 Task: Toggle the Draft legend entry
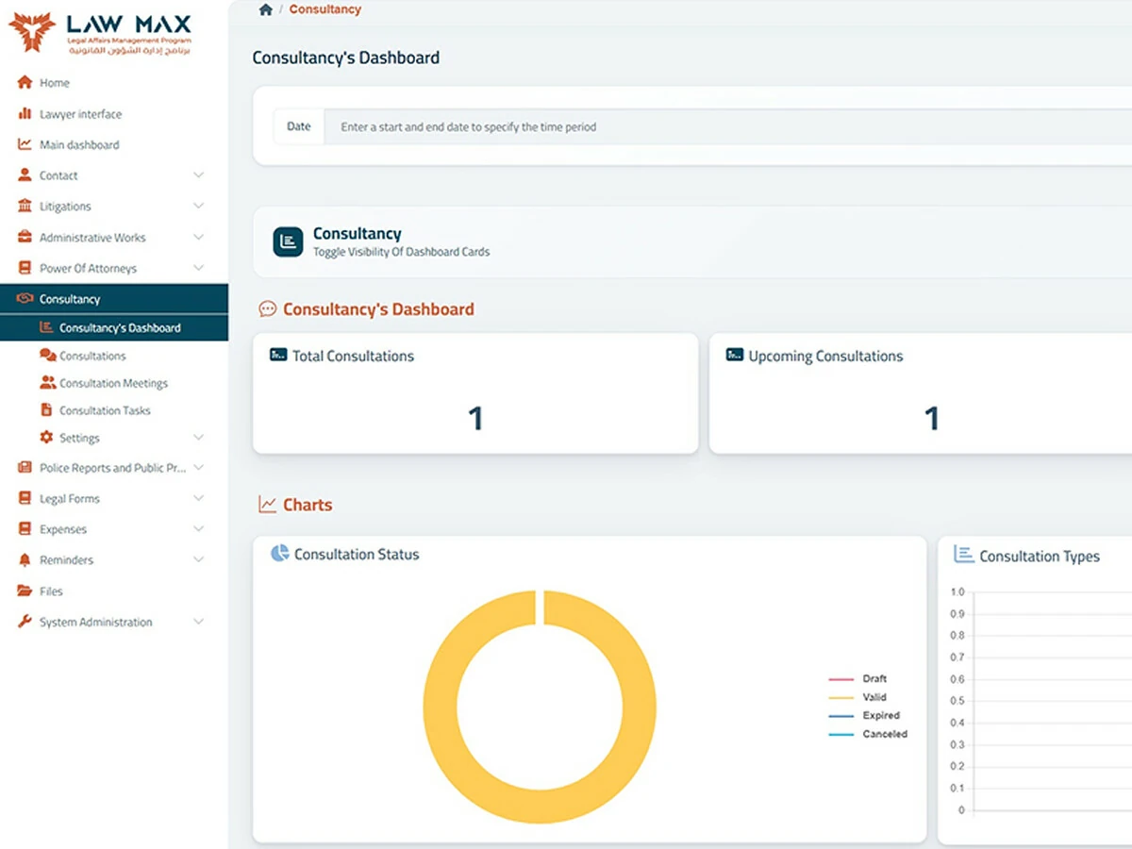(x=857, y=679)
